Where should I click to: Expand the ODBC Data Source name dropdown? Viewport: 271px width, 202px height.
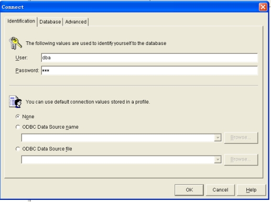pyautogui.click(x=218, y=138)
